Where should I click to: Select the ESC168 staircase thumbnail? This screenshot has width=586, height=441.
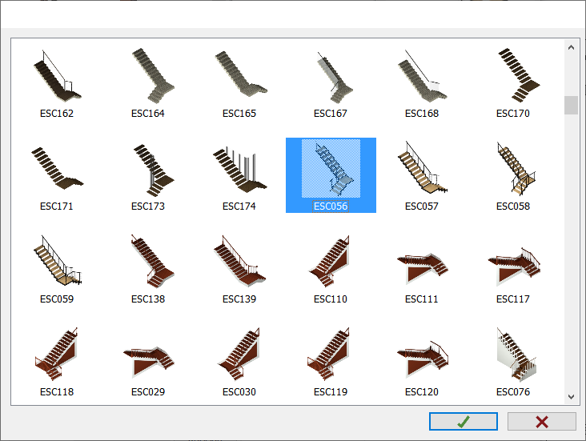tap(422, 76)
